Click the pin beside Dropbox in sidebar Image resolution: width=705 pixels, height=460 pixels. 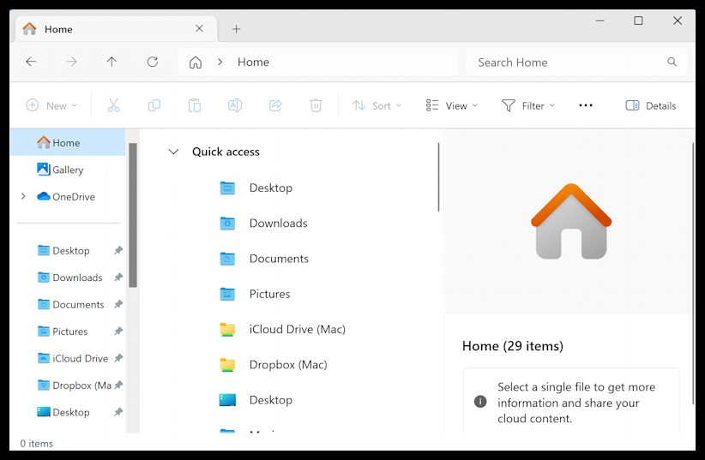click(118, 385)
